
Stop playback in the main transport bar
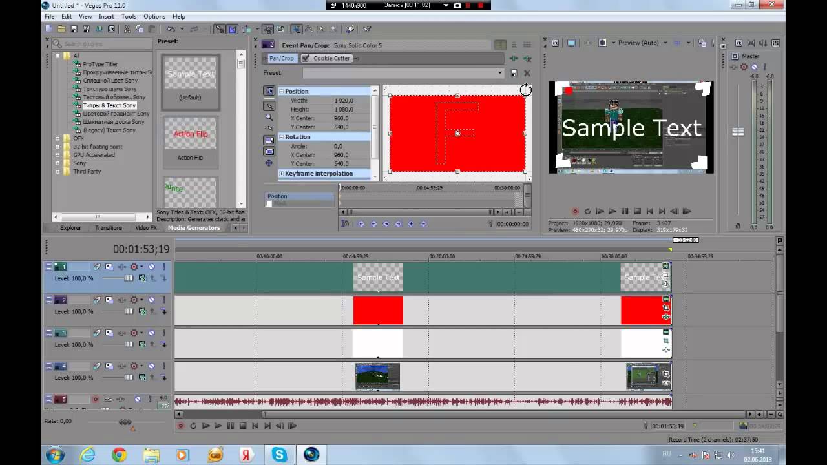pos(243,426)
